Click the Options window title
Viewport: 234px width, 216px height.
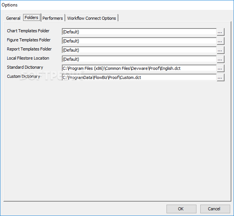tap(9, 5)
